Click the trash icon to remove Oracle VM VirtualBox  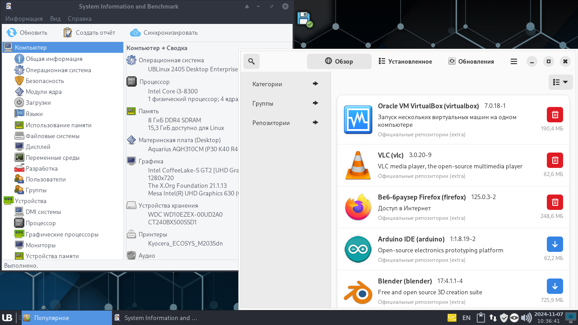(x=555, y=114)
